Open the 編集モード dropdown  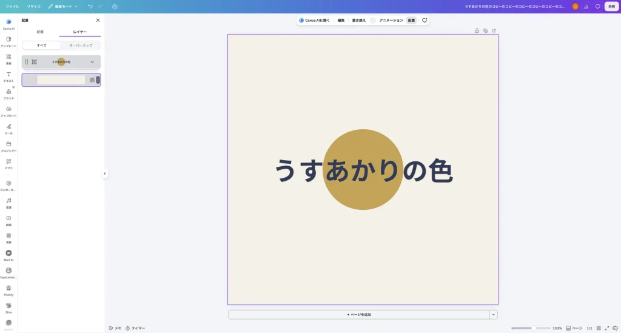[63, 6]
